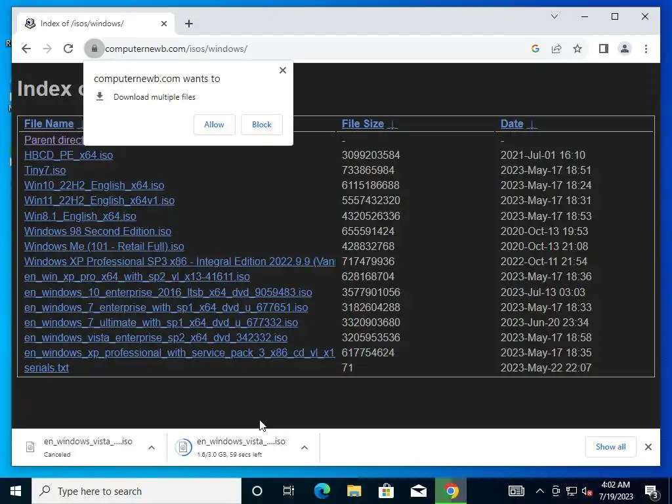The image size is (672, 504).
Task: Open serials.txt link
Action: click(47, 367)
